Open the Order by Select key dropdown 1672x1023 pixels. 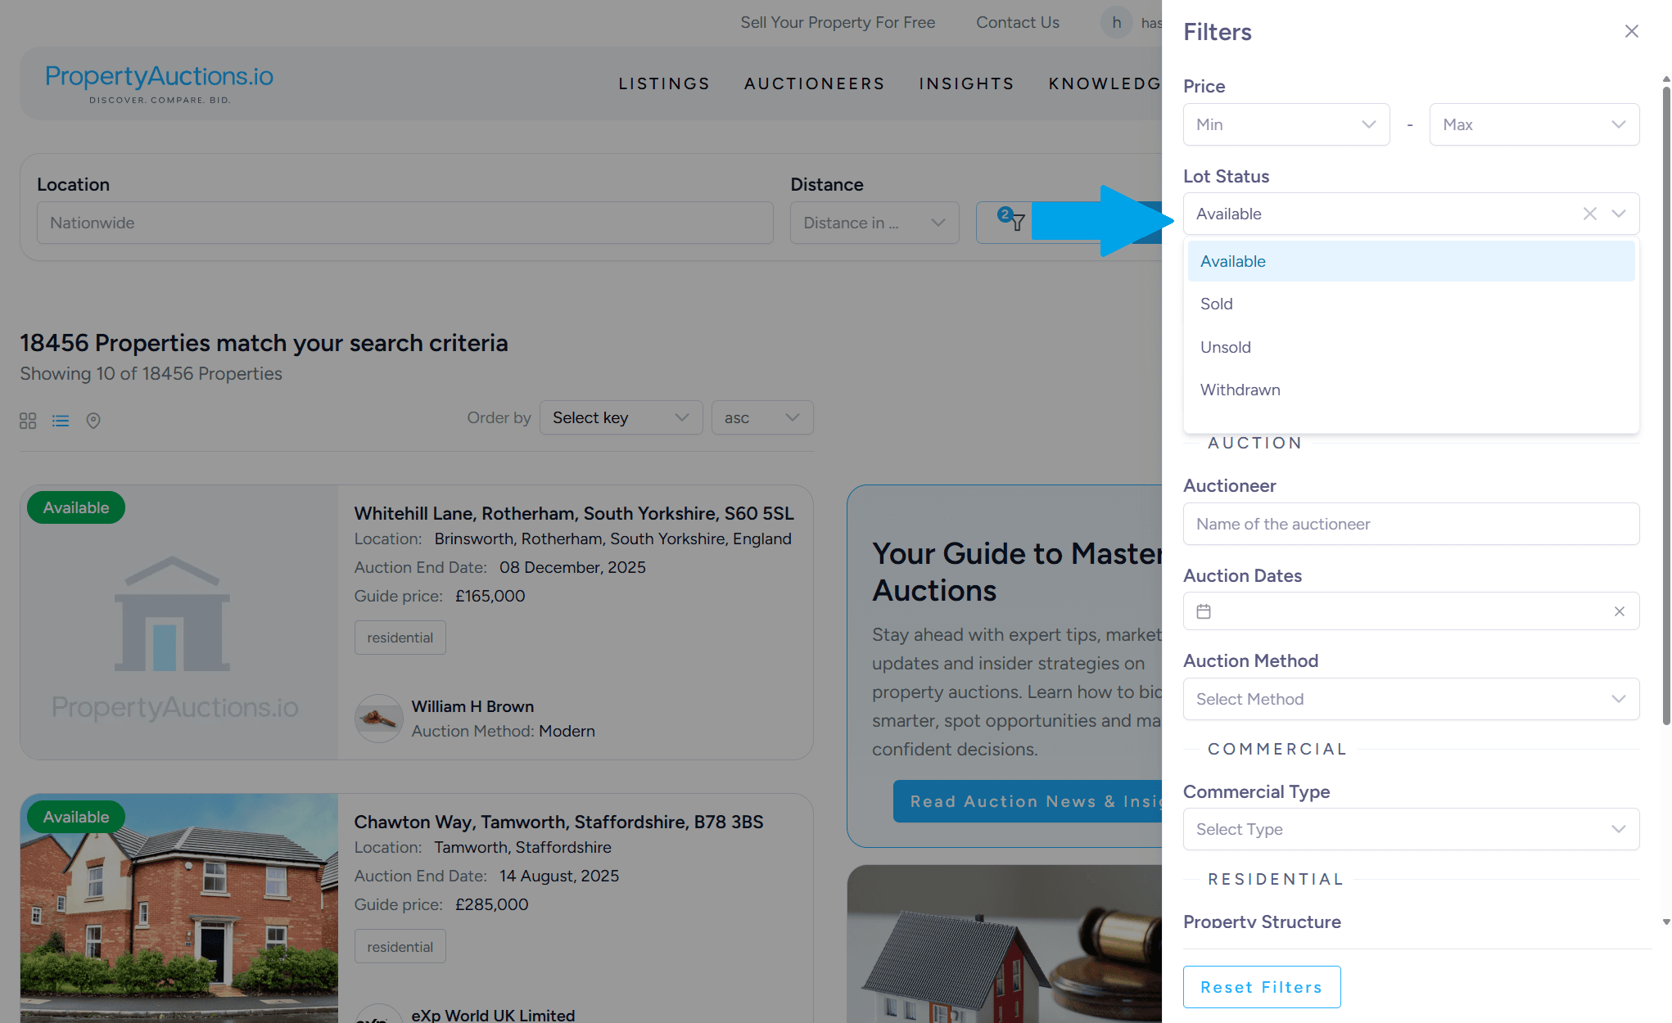point(621,418)
